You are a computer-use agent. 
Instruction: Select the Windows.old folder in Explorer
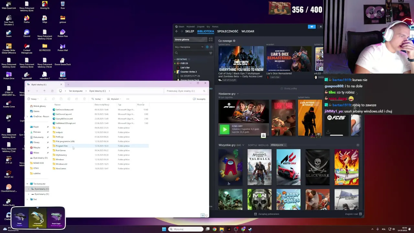100,164
